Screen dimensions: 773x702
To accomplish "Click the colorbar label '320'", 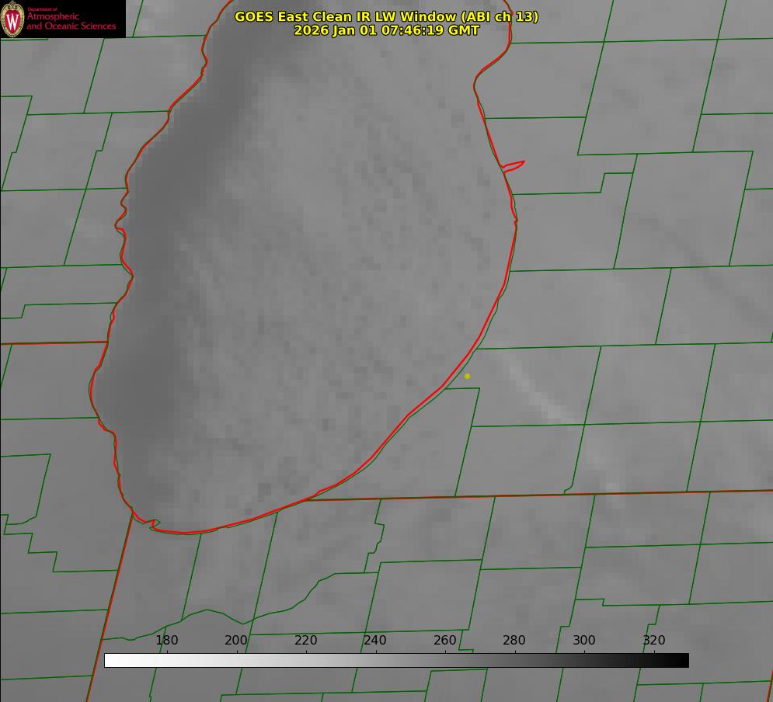I will (654, 640).
